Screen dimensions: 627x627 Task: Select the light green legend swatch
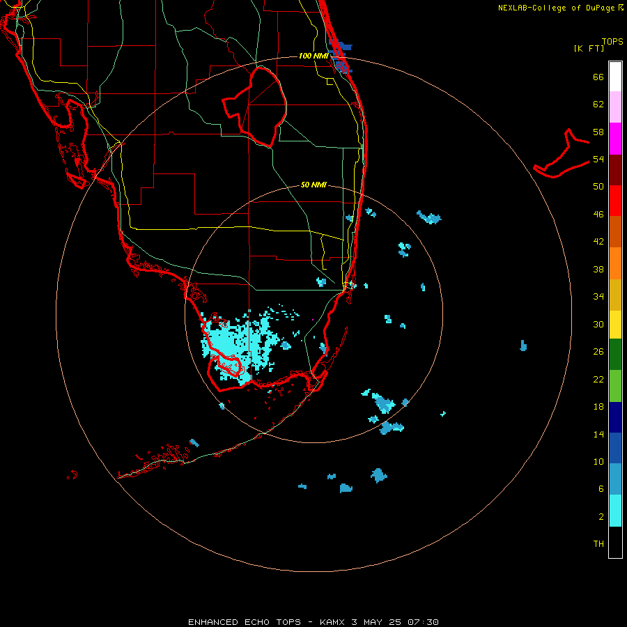(615, 386)
